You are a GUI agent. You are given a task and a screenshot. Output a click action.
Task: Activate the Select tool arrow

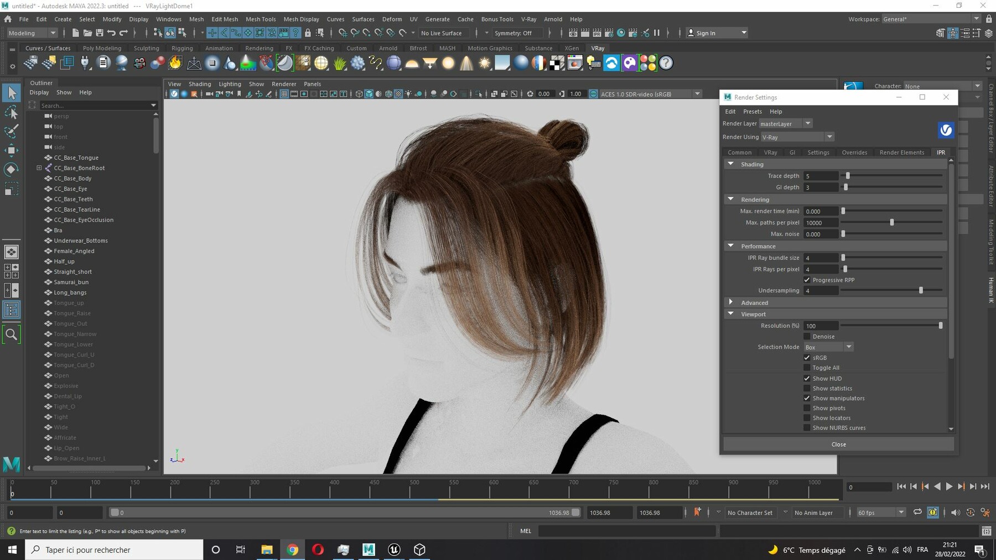pos(11,93)
